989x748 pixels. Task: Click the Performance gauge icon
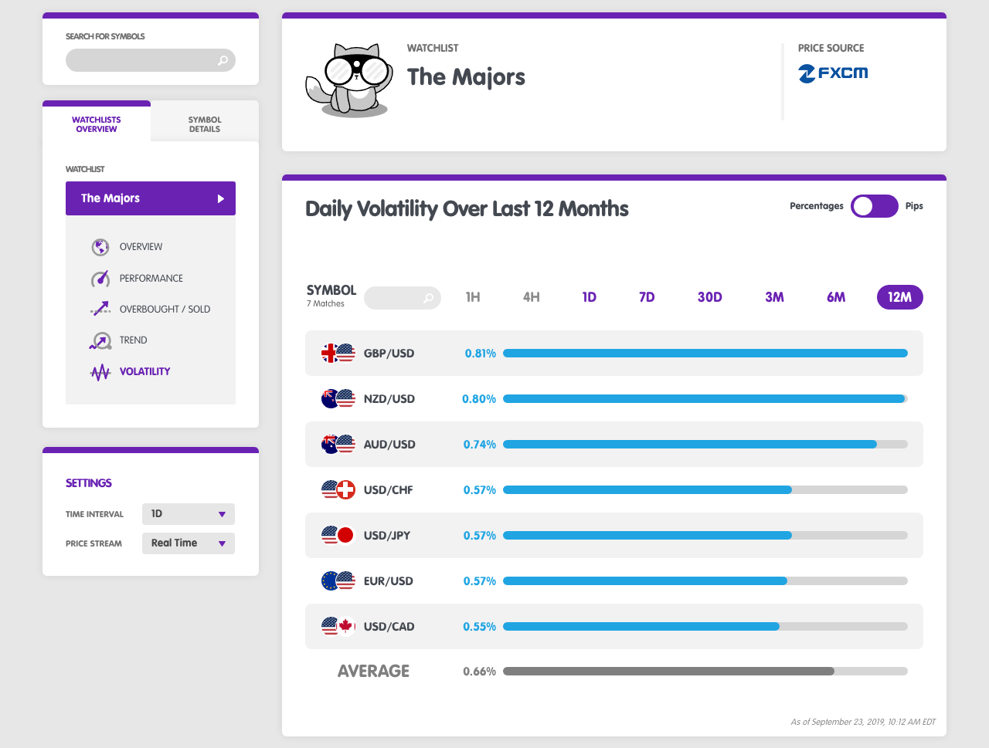pos(100,279)
